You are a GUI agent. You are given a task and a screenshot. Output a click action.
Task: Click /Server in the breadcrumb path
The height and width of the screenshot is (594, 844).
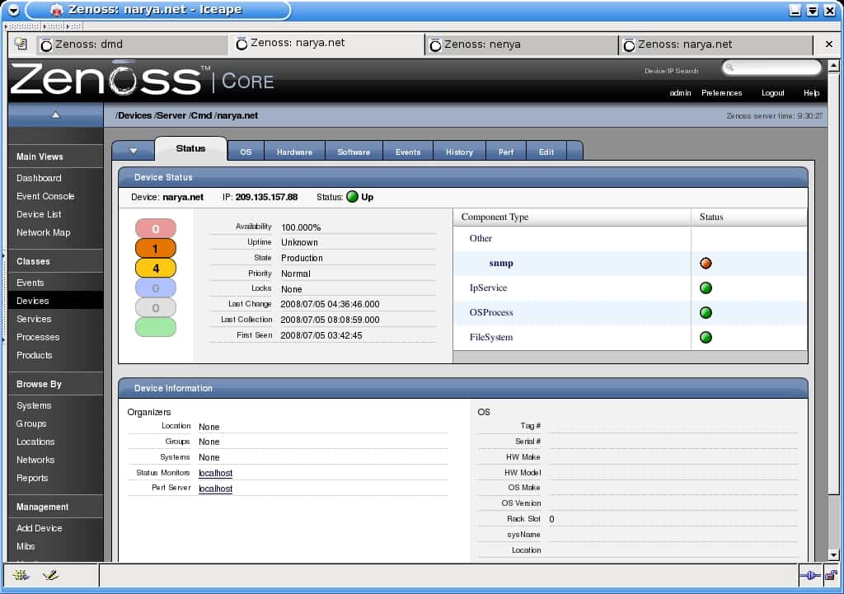[x=171, y=115]
